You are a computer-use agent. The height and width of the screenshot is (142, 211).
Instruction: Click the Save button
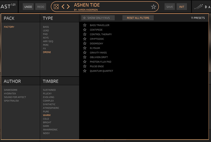[x=170, y=7]
